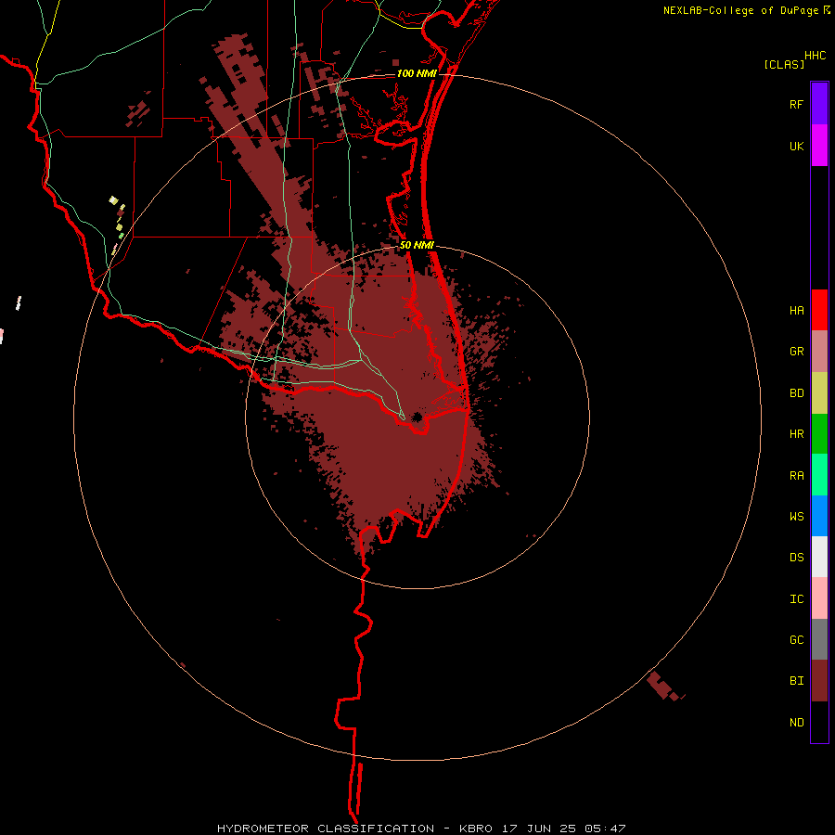The width and height of the screenshot is (835, 835).
Task: Click the BD yellow legend swatch
Action: 819,393
